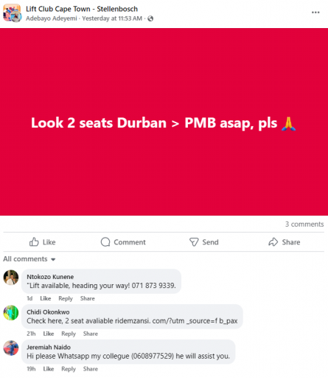Open Chidi Okonkwo's profile picture
The image size is (328, 378).
11,313
